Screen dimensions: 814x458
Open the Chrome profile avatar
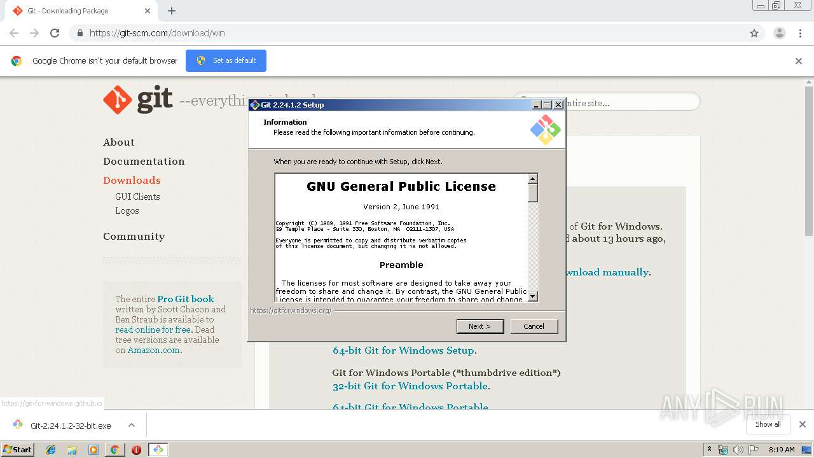[779, 33]
